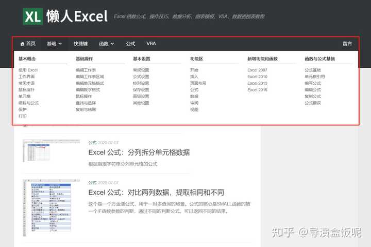Click the home icon beside 首页

(x=22, y=44)
